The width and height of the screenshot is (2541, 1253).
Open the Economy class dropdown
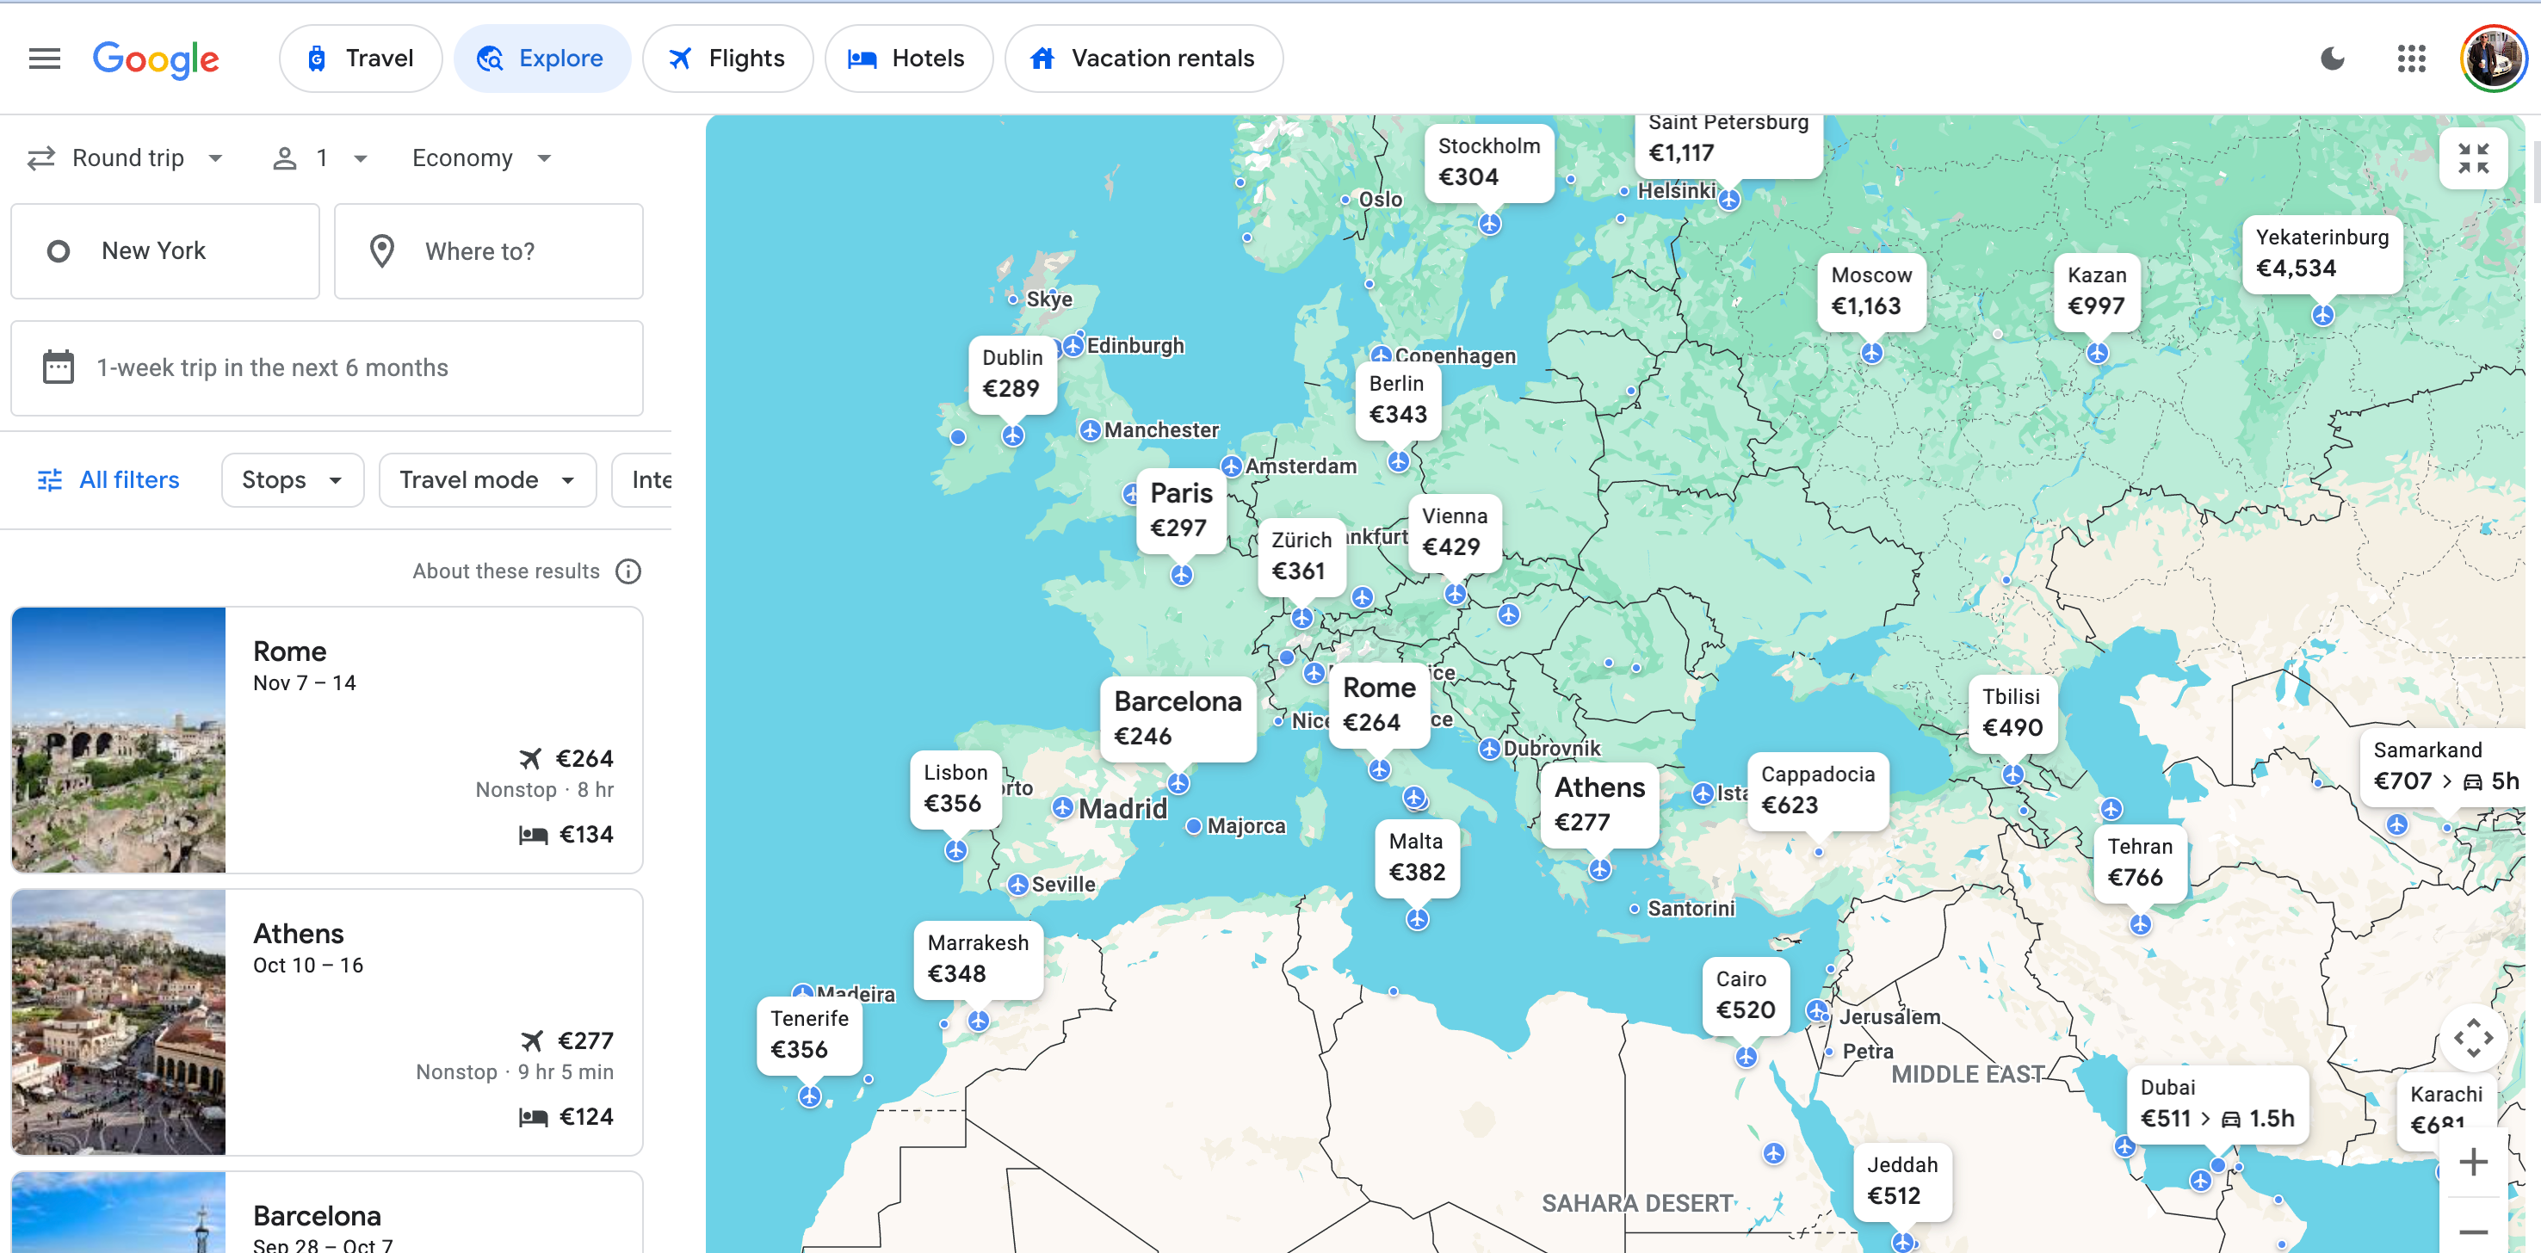coord(481,158)
